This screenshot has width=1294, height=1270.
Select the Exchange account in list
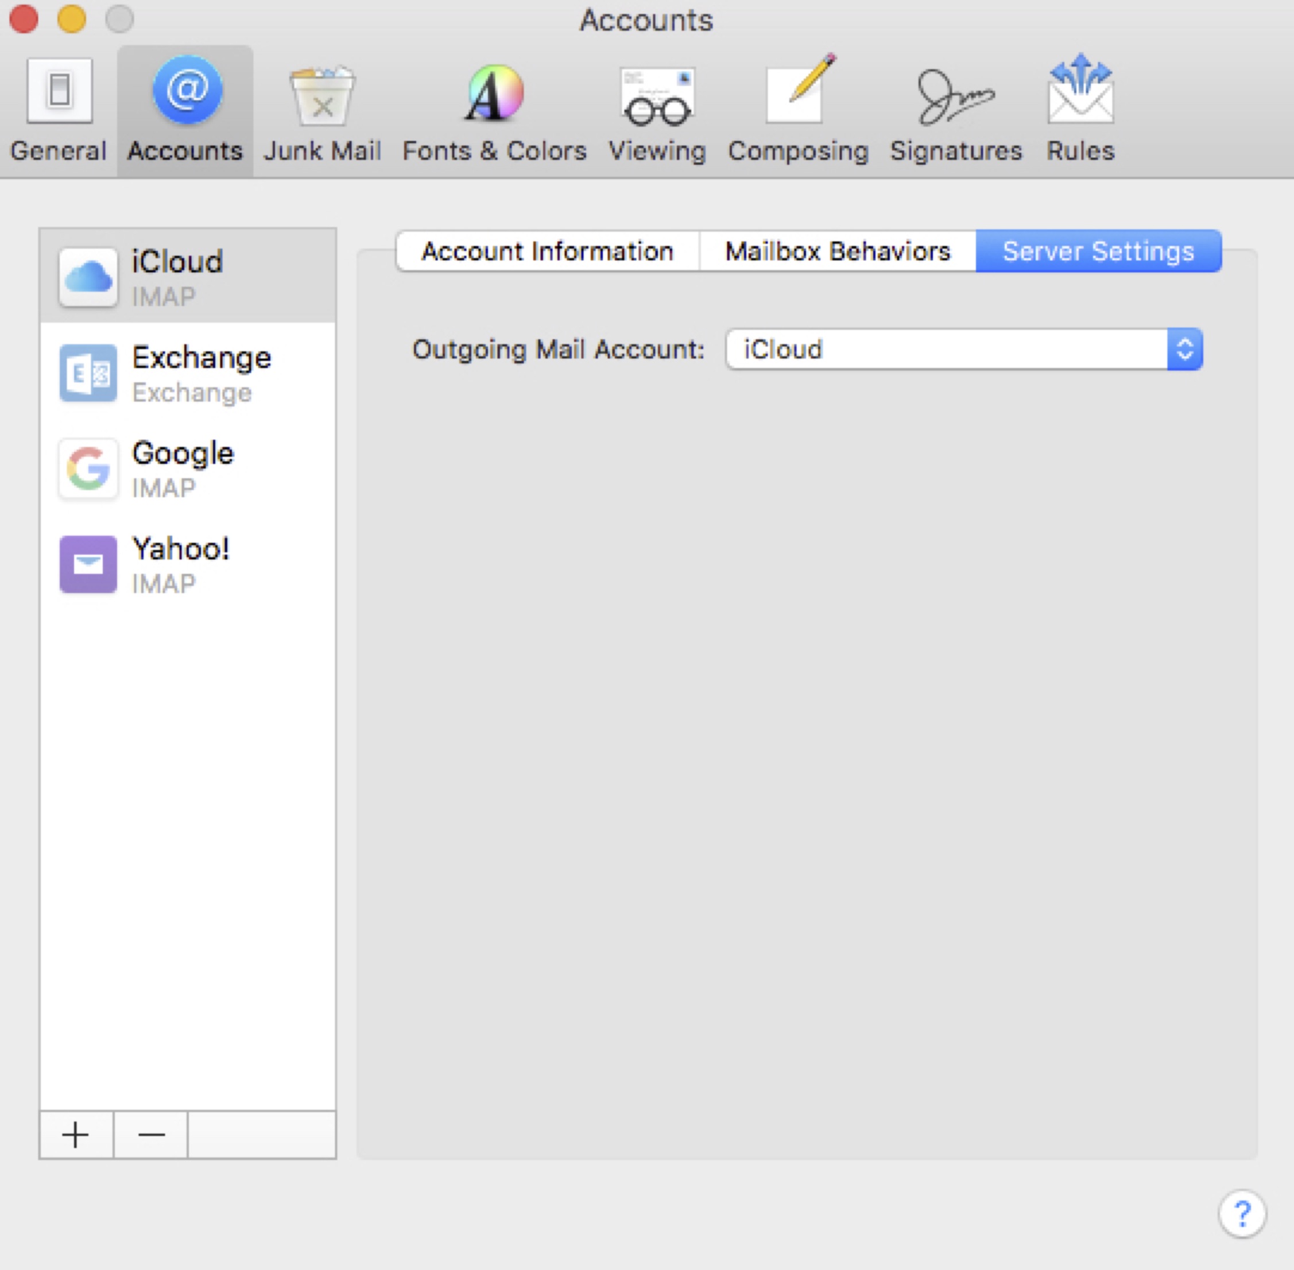pos(187,373)
